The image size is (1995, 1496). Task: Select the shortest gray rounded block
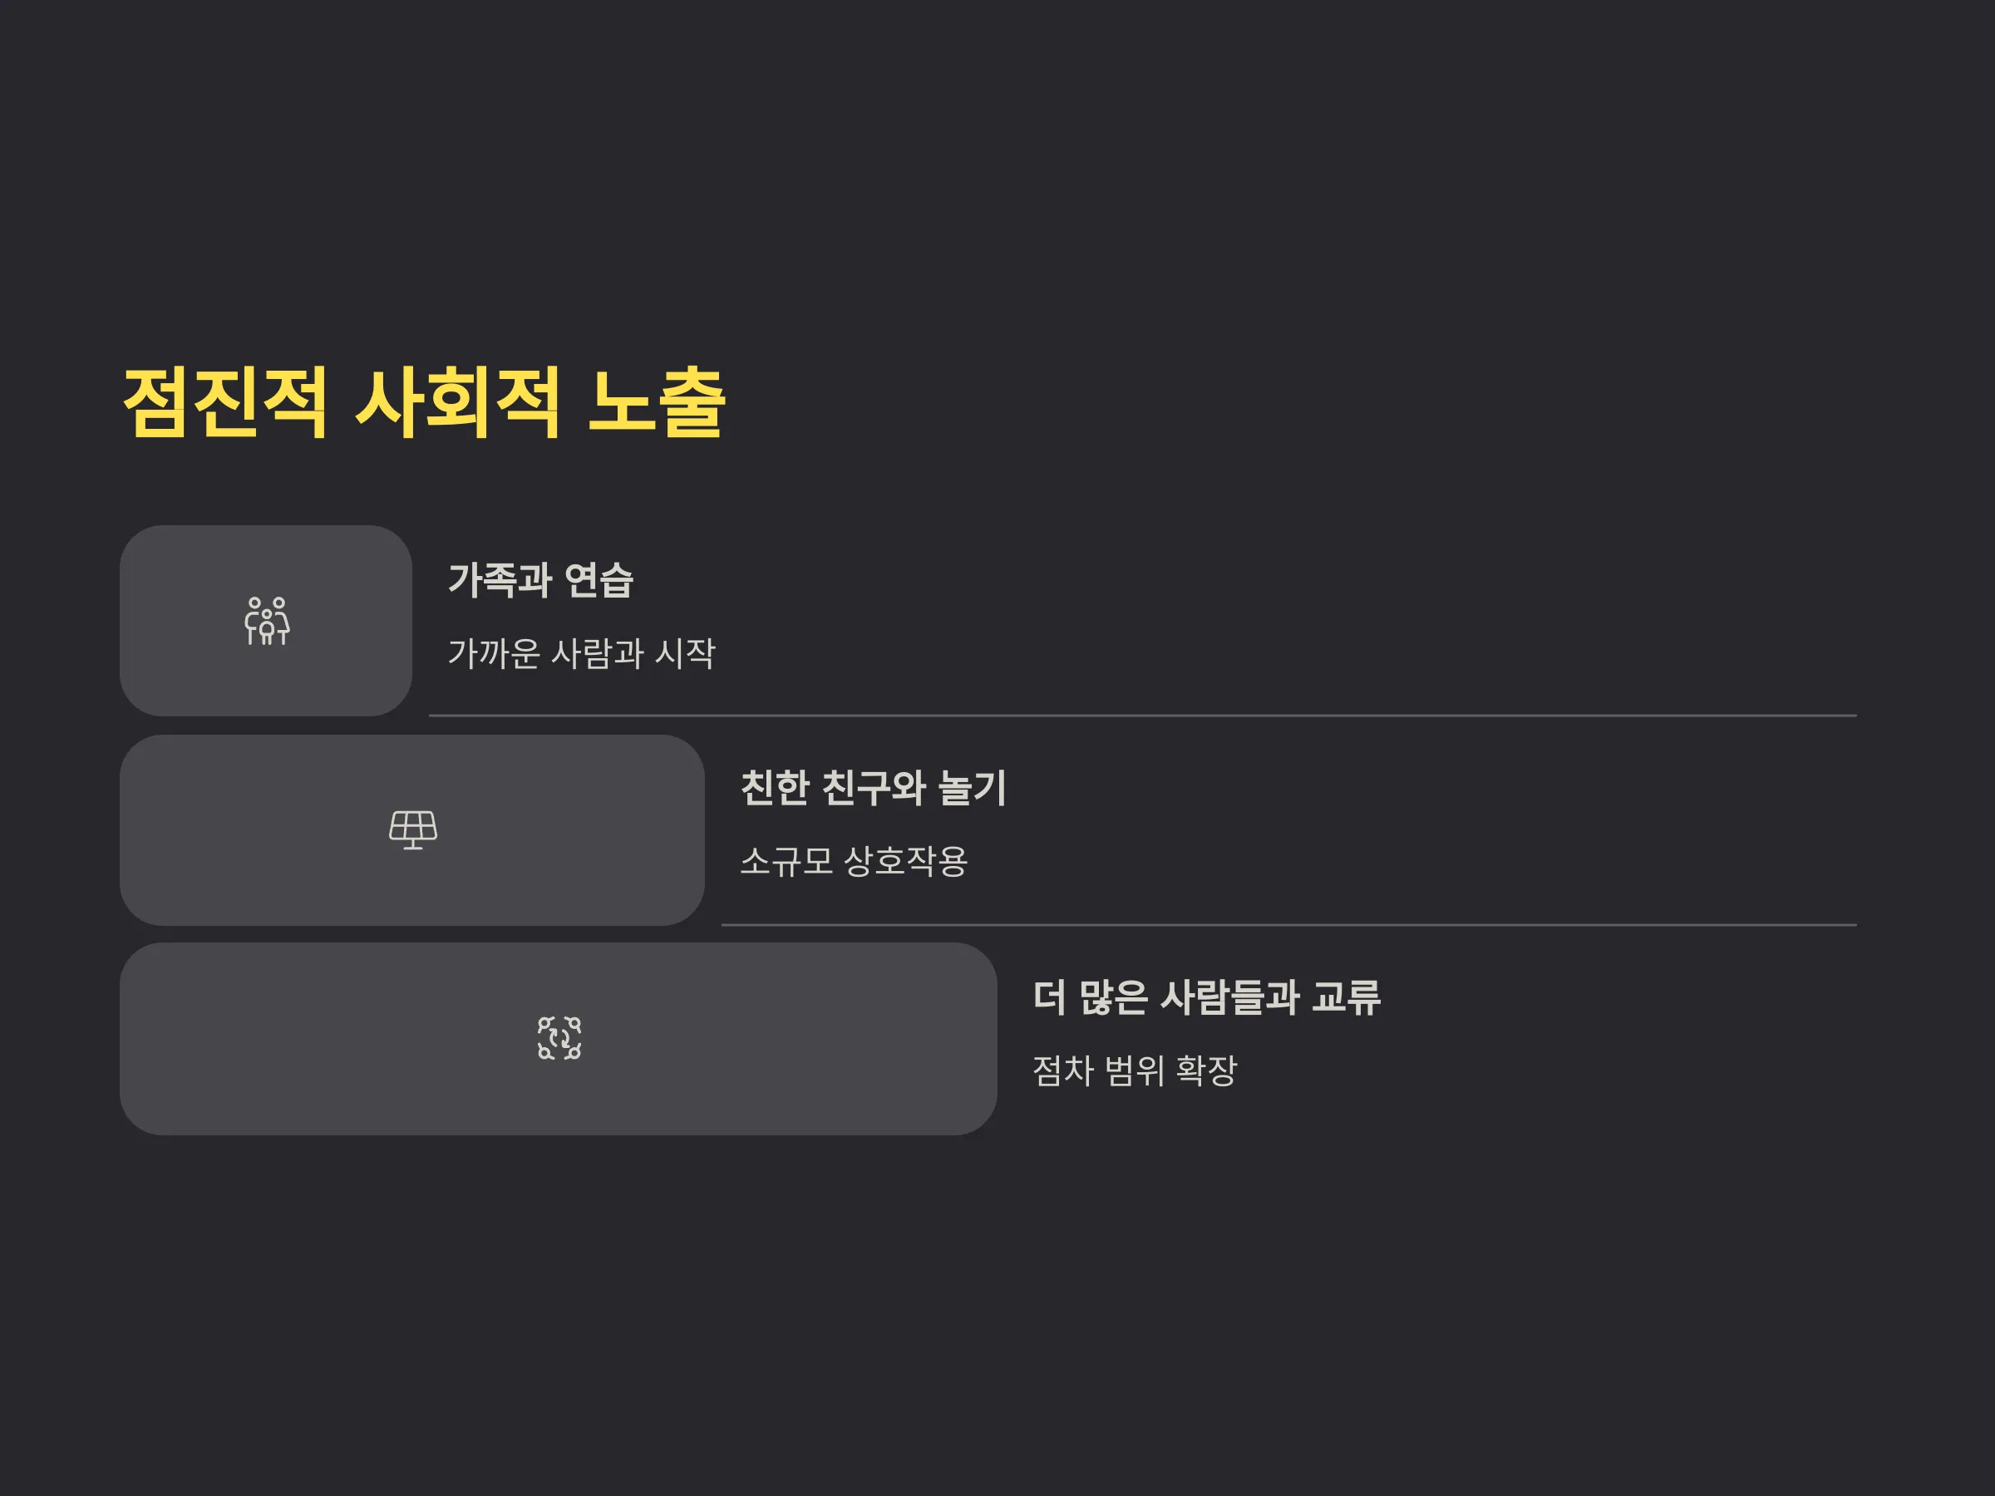tap(266, 622)
